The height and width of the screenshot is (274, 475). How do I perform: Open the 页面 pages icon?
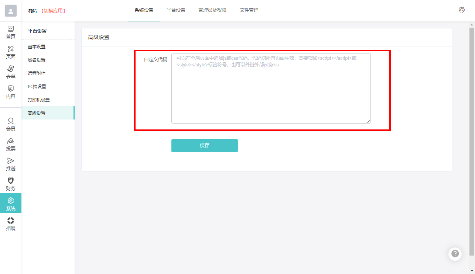pyautogui.click(x=11, y=49)
